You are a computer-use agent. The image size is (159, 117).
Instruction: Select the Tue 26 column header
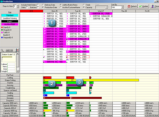pyautogui.click(x=78, y=11)
